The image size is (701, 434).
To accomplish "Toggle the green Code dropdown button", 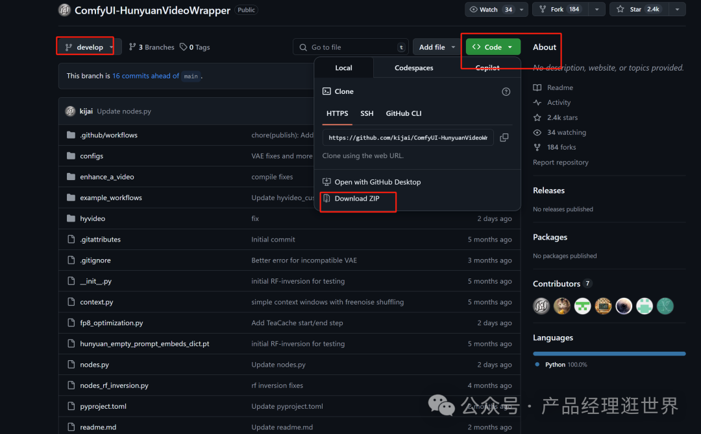I will tap(493, 47).
